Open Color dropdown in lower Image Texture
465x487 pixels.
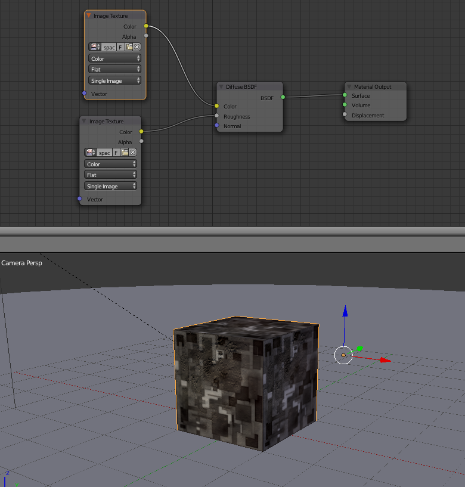click(110, 164)
